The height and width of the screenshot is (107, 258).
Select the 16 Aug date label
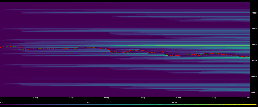(35, 98)
